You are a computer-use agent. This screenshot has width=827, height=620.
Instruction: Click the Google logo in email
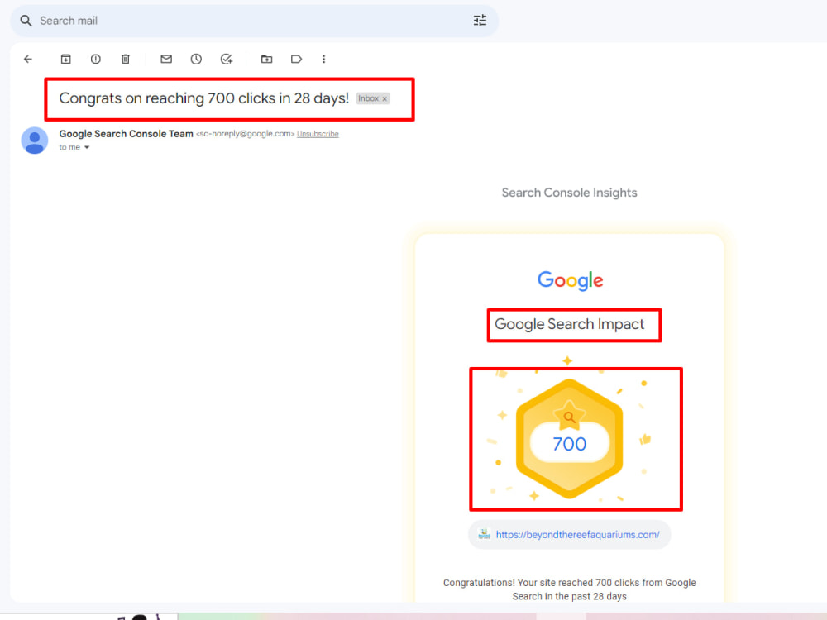coord(570,280)
